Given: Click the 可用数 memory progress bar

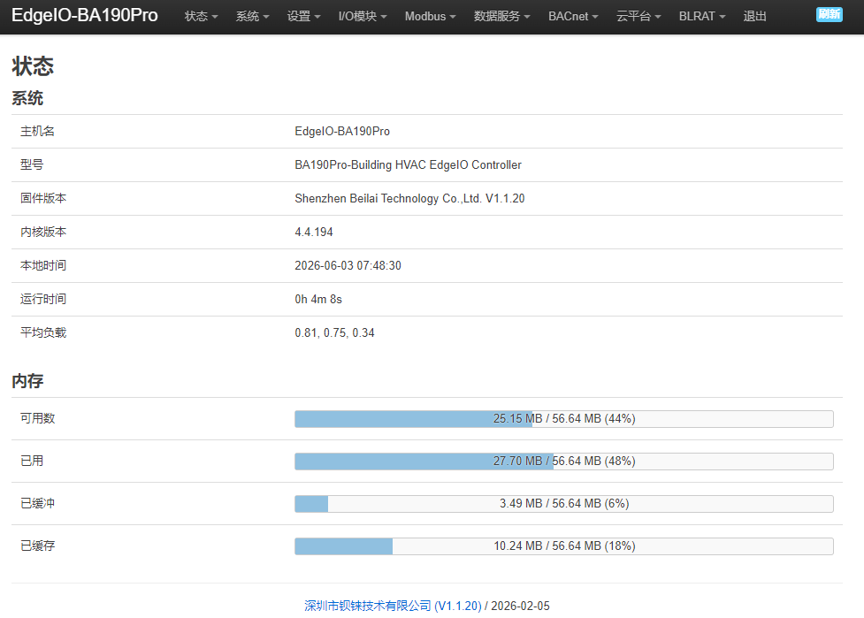Looking at the screenshot, I should pyautogui.click(x=563, y=418).
